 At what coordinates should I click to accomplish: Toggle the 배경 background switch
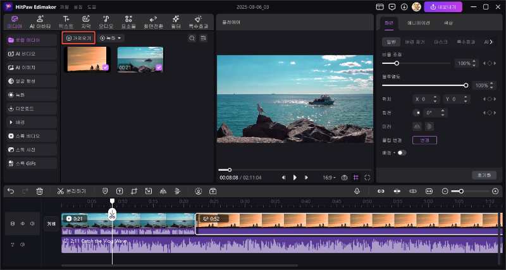pyautogui.click(x=402, y=153)
